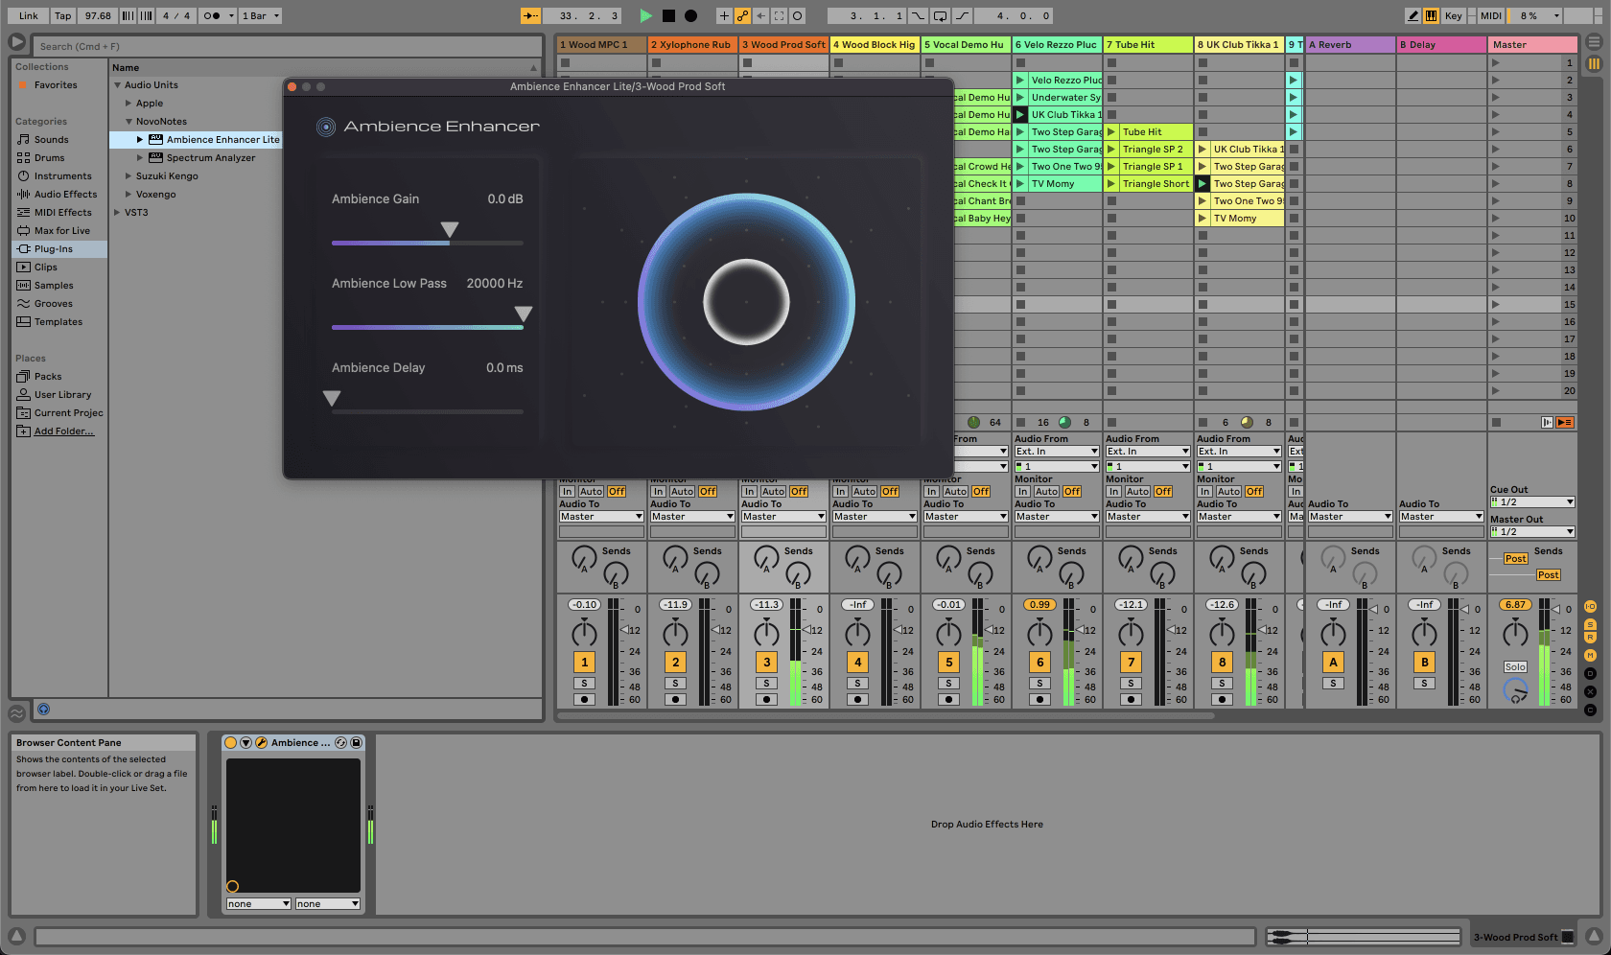Image resolution: width=1611 pixels, height=955 pixels.
Task: Launch the Velo Rezzo Pluc clip
Action: (x=1020, y=81)
